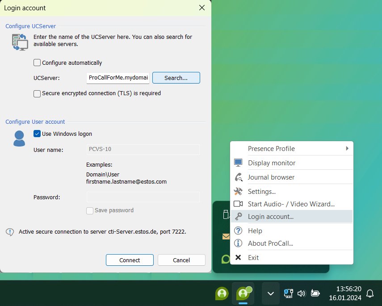Click into the UCServer name field
Viewport: 382px width, 306px height.
pos(118,78)
